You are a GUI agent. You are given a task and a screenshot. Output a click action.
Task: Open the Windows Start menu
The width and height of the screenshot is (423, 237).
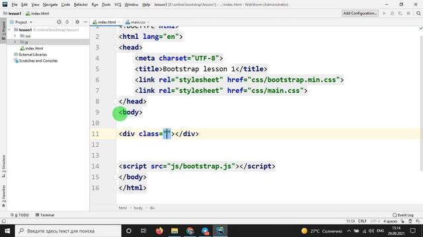click(x=7, y=231)
